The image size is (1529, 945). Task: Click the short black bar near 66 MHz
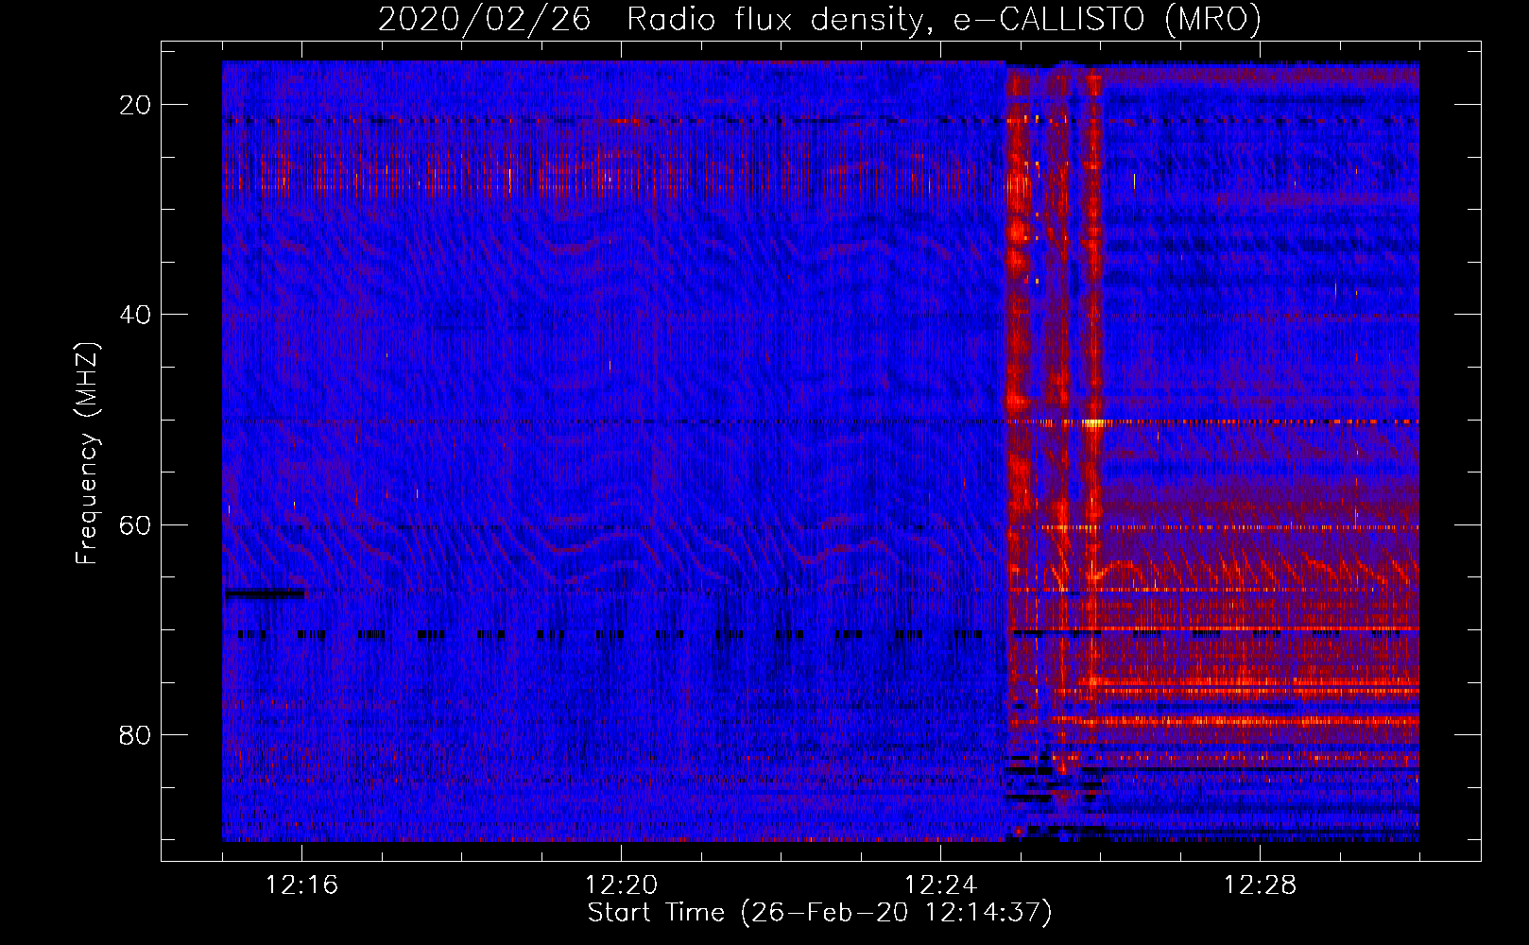265,593
